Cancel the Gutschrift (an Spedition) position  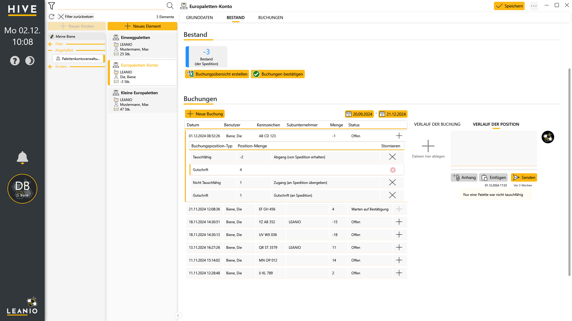coord(392,195)
